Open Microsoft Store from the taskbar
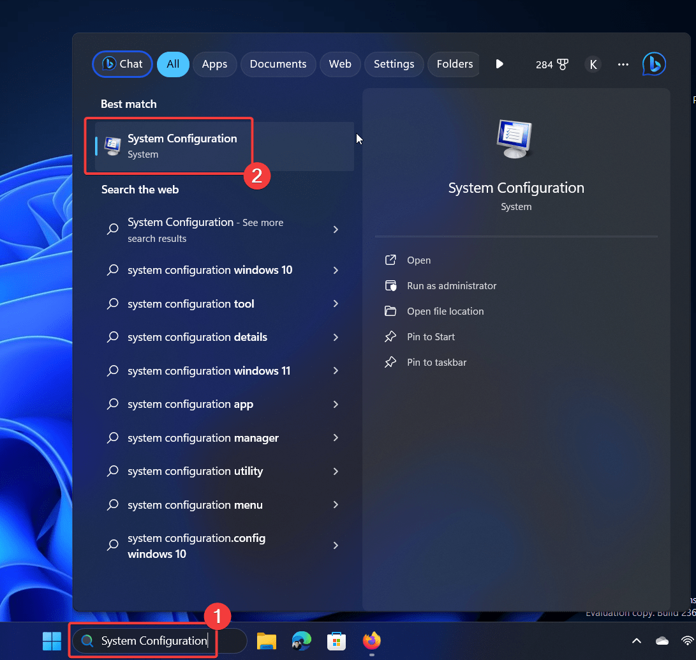Screen dimensions: 696x660 point(336,641)
